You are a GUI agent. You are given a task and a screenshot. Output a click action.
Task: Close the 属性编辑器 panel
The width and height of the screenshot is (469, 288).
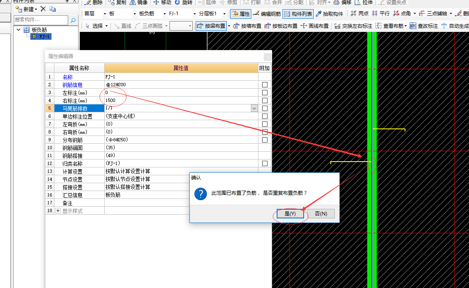[268, 56]
